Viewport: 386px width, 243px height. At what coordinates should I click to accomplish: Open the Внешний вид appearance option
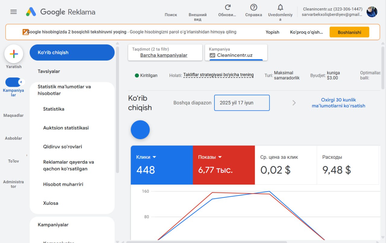coord(198,17)
